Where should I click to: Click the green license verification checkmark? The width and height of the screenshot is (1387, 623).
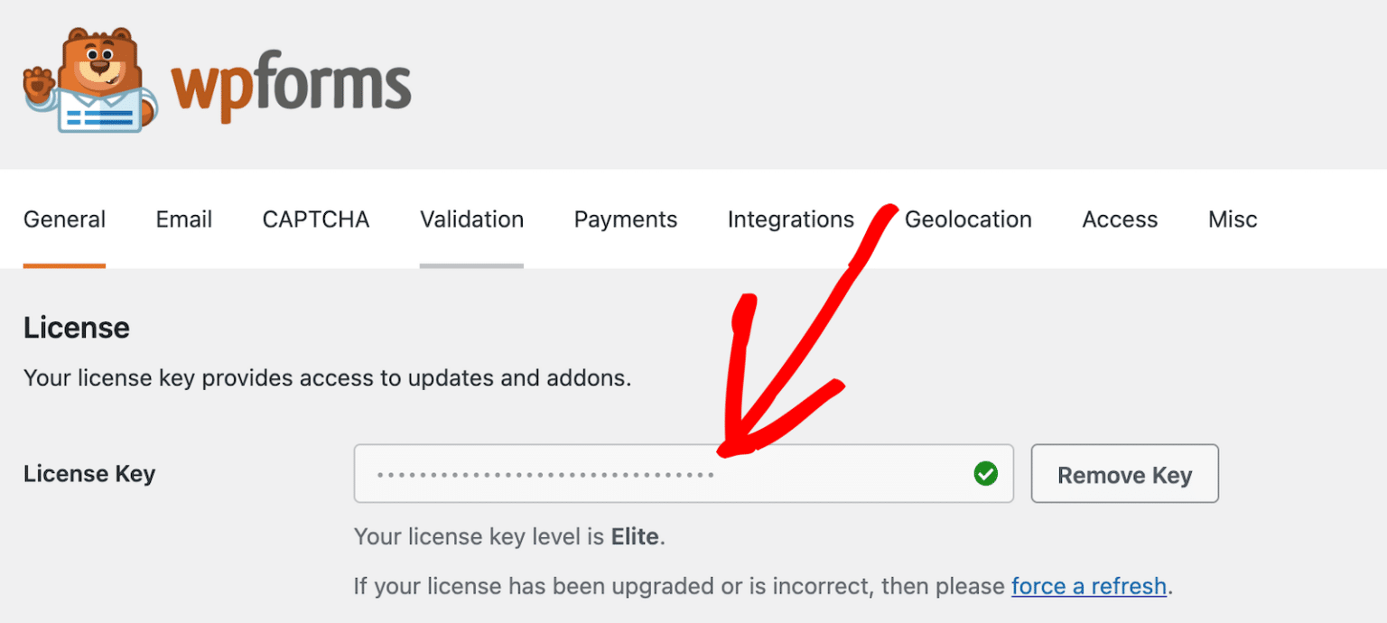(x=986, y=473)
